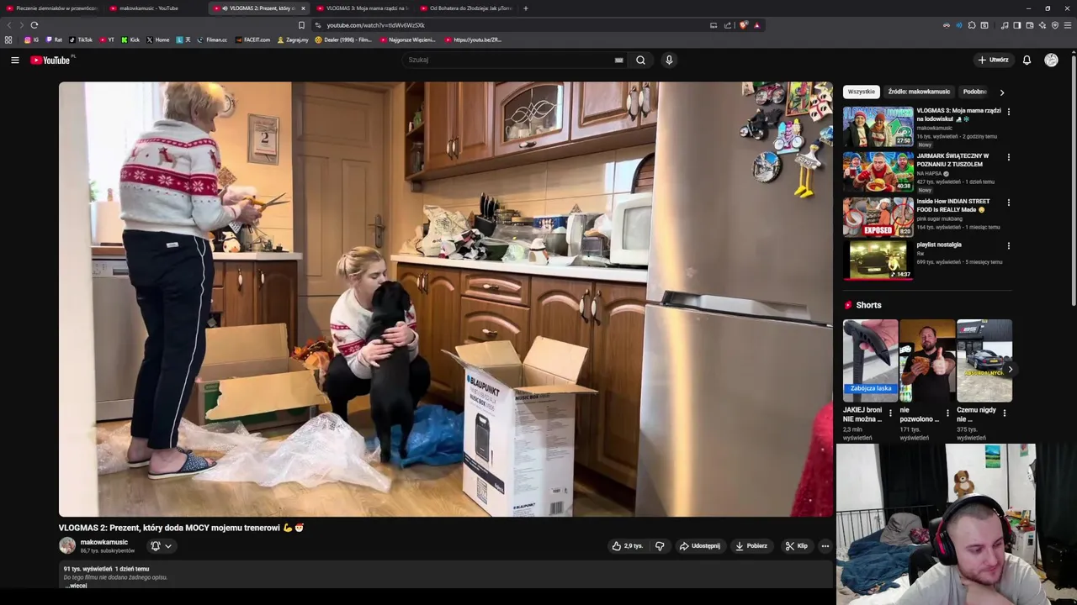Screen dimensions: 1077x605
Task: Like the video with thumbs-up button
Action: 627,546
